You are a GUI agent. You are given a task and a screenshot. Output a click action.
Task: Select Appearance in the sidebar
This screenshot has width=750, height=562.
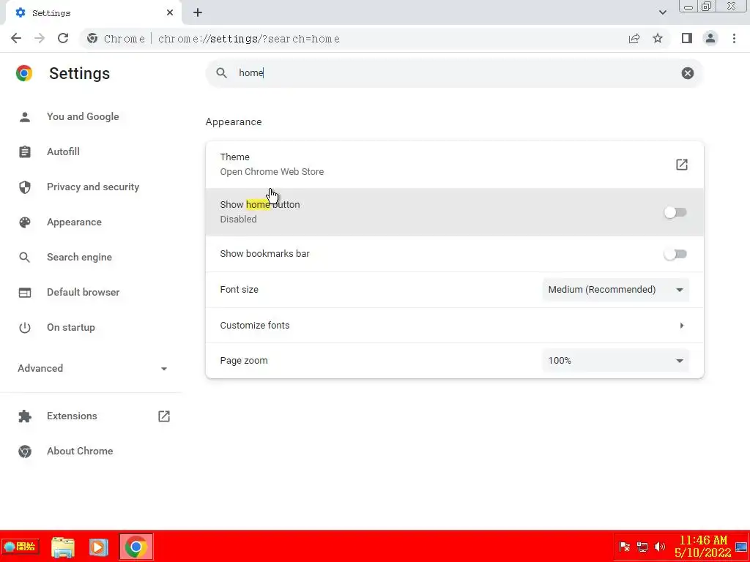(74, 222)
